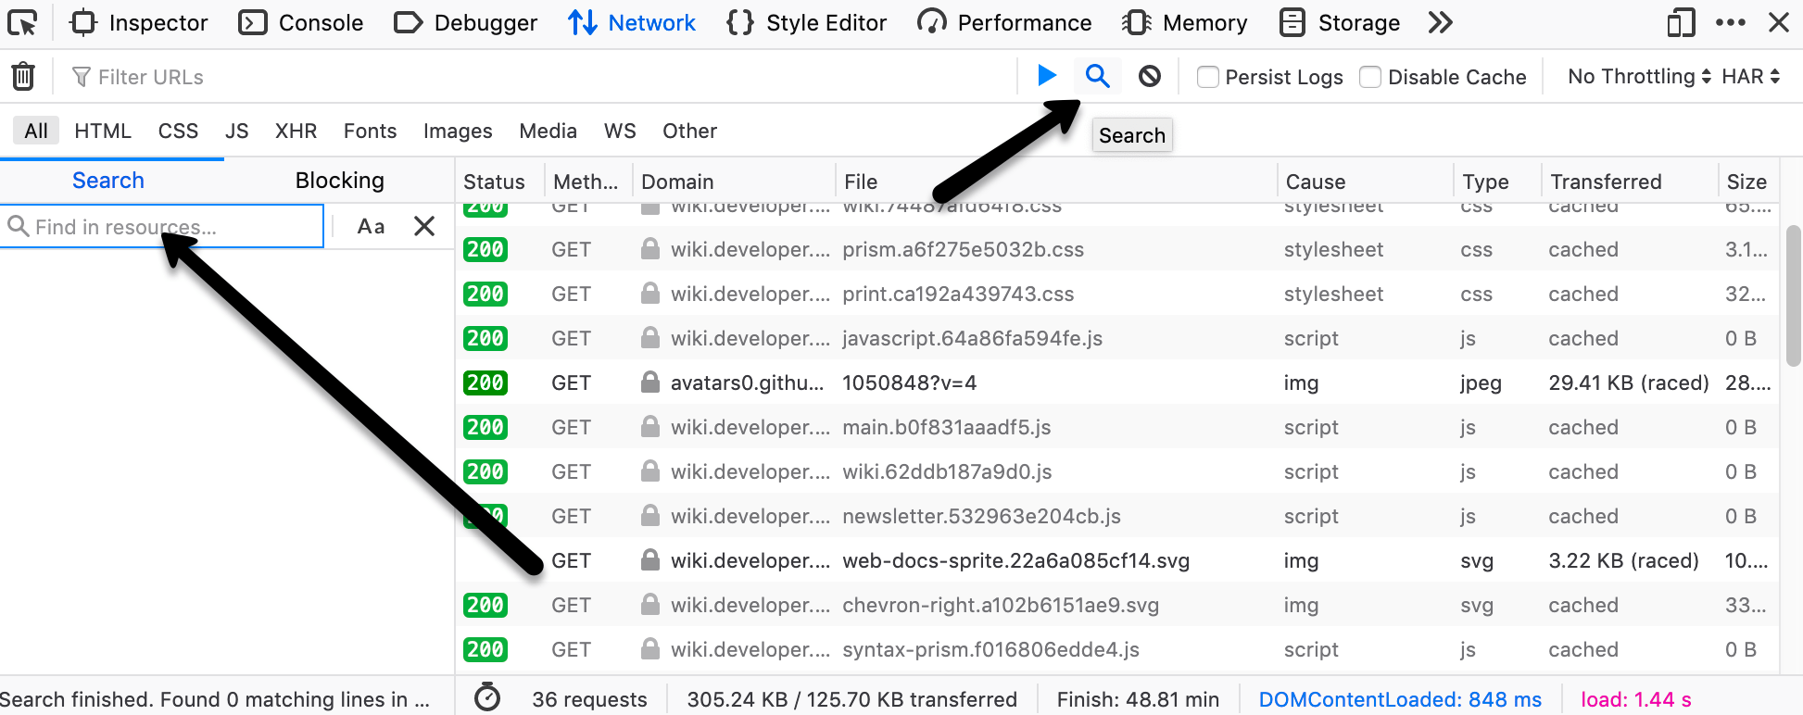Sort by Domain column header

[734, 182]
